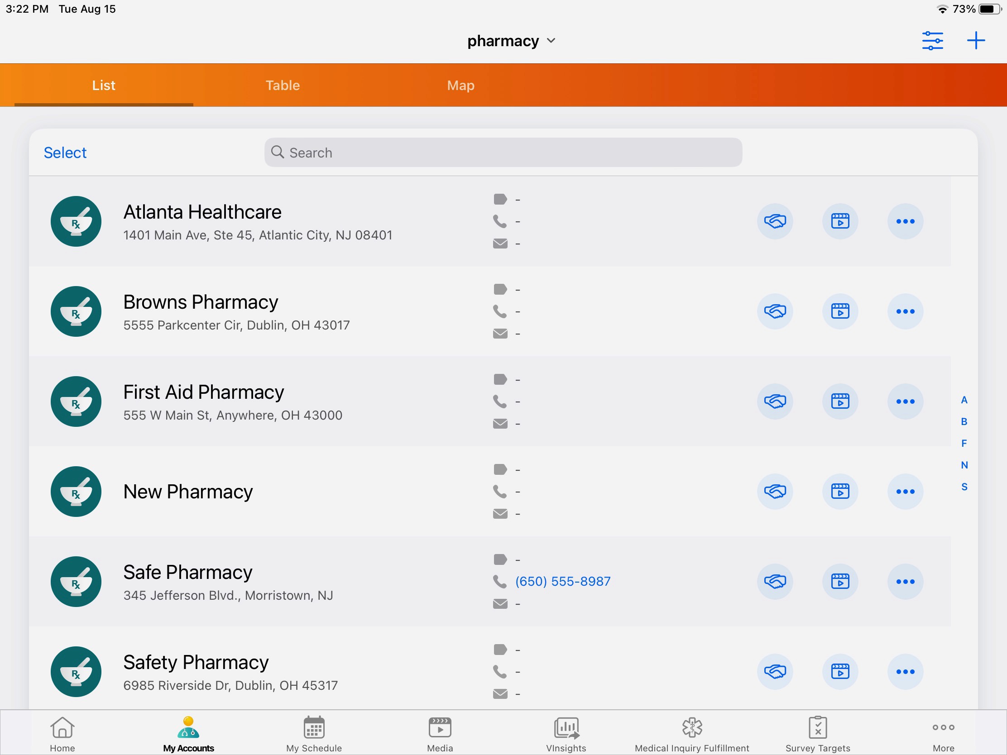
Task: Jump to letter S in index
Action: click(x=964, y=487)
